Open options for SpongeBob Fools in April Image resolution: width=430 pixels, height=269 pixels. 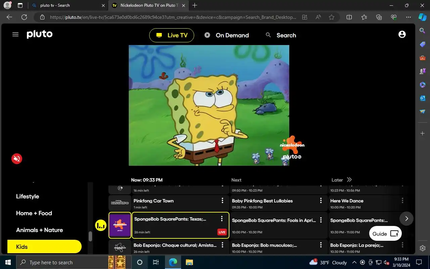click(x=321, y=220)
